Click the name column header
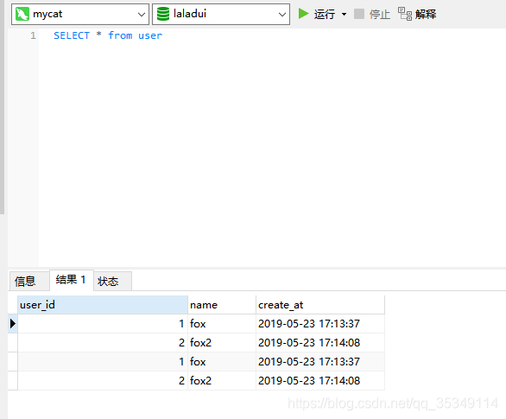 coord(222,305)
